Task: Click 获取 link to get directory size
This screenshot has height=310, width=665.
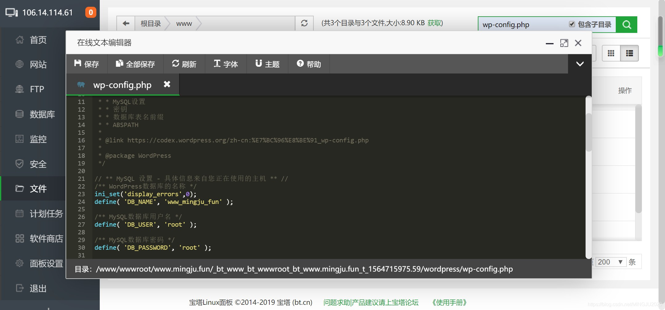Action: (x=434, y=23)
